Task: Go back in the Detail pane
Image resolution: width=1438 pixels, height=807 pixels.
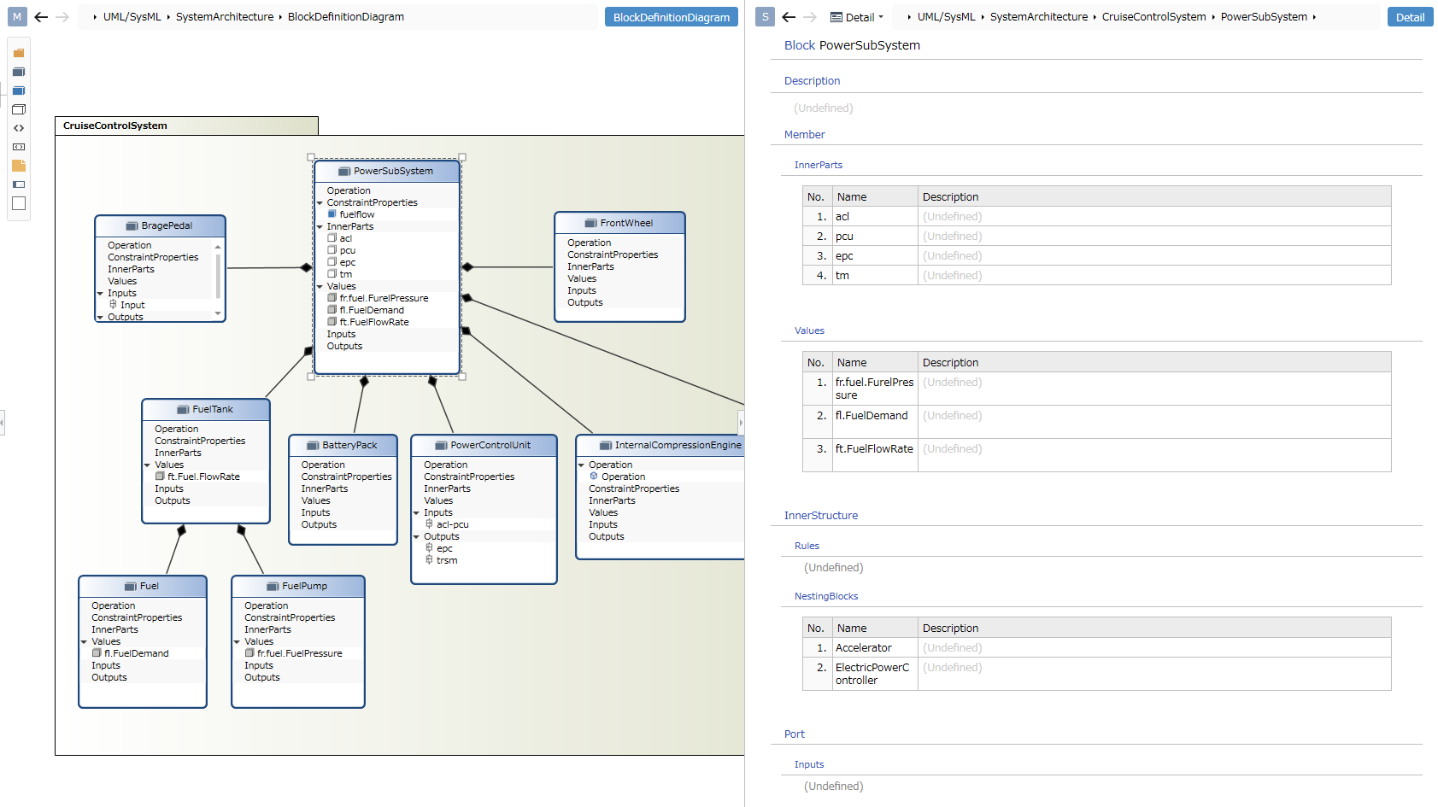Action: click(x=789, y=16)
